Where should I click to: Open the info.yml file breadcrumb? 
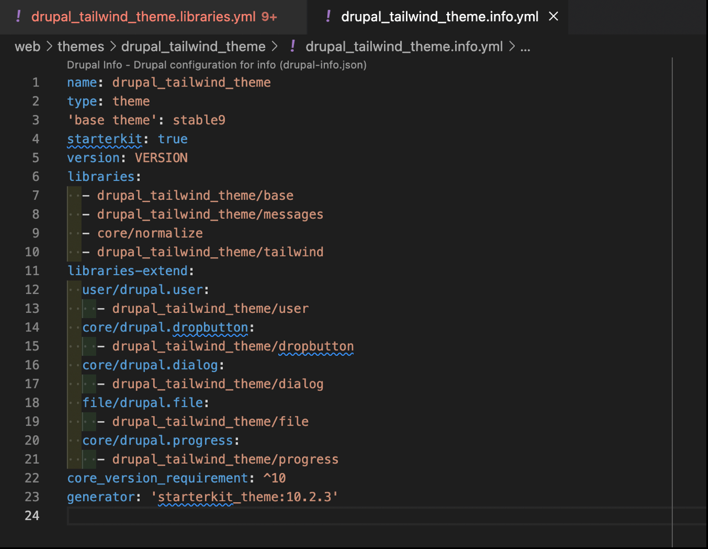[404, 46]
